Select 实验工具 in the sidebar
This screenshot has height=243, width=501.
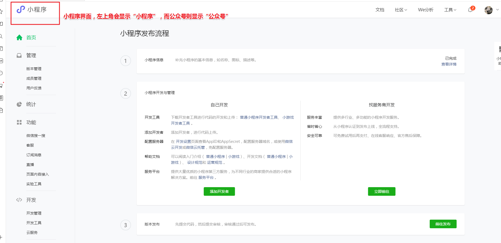(x=34, y=184)
